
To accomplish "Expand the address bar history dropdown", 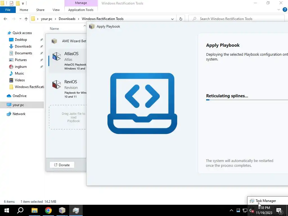I will 172,19.
